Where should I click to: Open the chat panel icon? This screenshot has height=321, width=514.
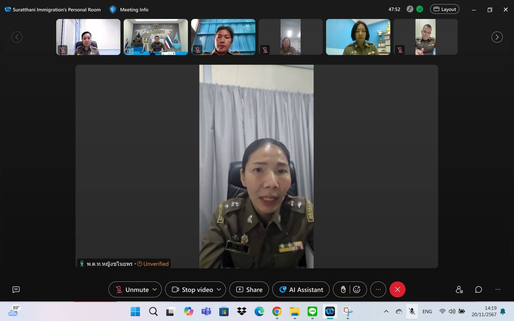pyautogui.click(x=478, y=289)
